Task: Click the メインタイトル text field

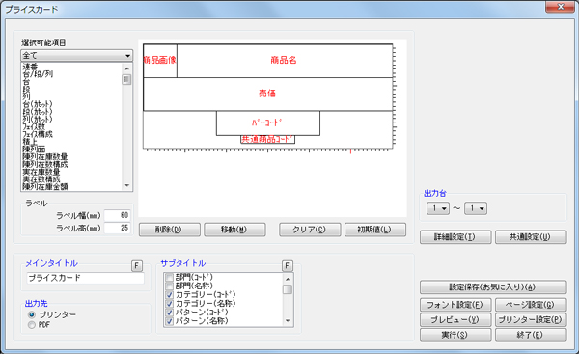Action: coord(85,278)
